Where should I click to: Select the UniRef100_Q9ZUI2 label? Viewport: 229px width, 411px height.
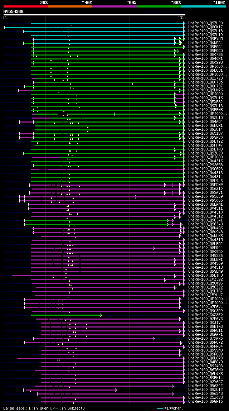205,390
